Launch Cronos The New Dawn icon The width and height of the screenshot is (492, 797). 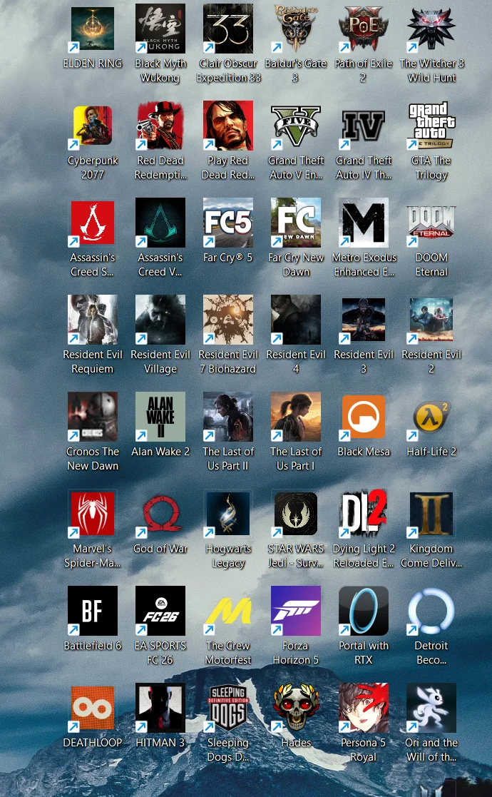pyautogui.click(x=93, y=417)
